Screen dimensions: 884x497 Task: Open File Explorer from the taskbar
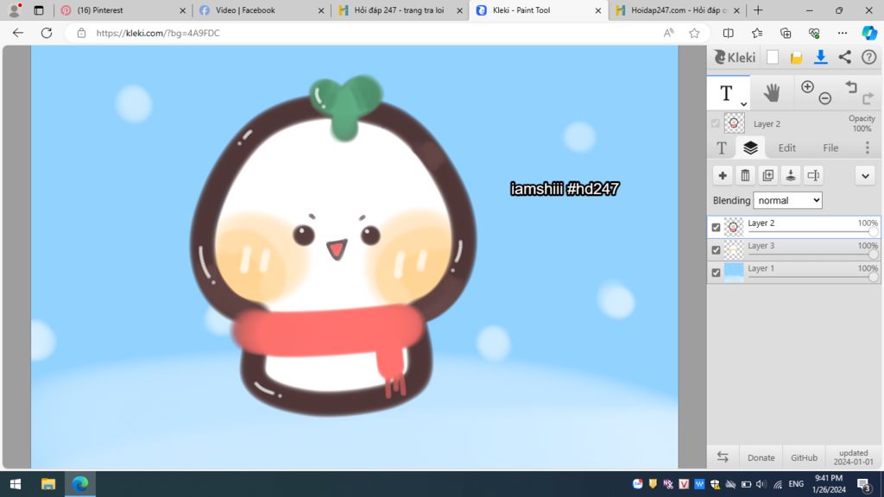[x=48, y=483]
